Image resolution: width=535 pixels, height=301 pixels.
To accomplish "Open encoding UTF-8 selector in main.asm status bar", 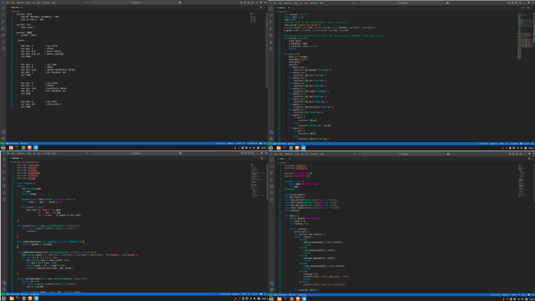I will point(238,143).
